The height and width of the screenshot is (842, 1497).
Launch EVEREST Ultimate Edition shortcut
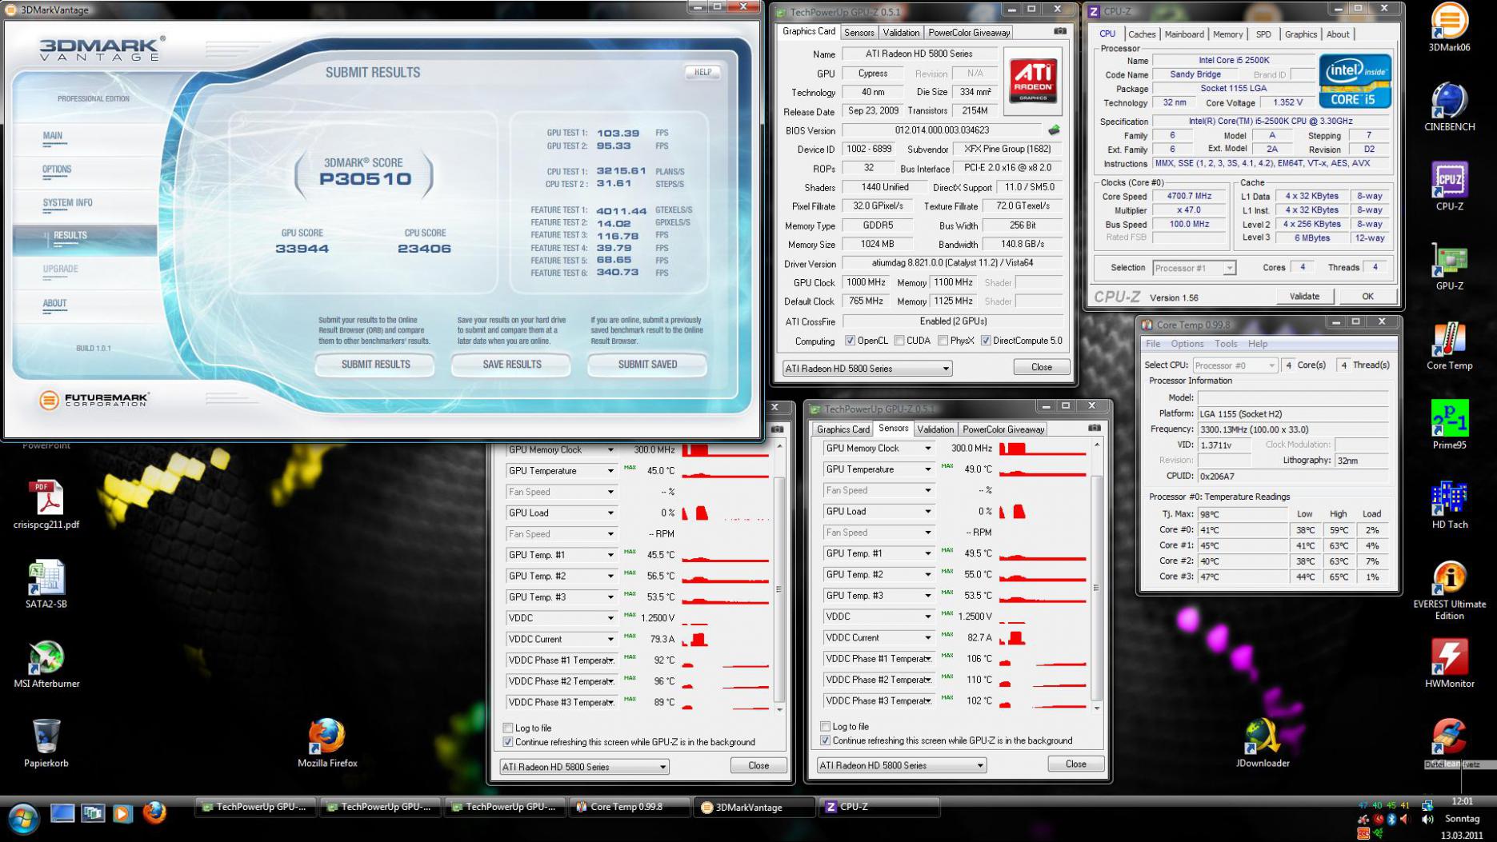pyautogui.click(x=1449, y=590)
